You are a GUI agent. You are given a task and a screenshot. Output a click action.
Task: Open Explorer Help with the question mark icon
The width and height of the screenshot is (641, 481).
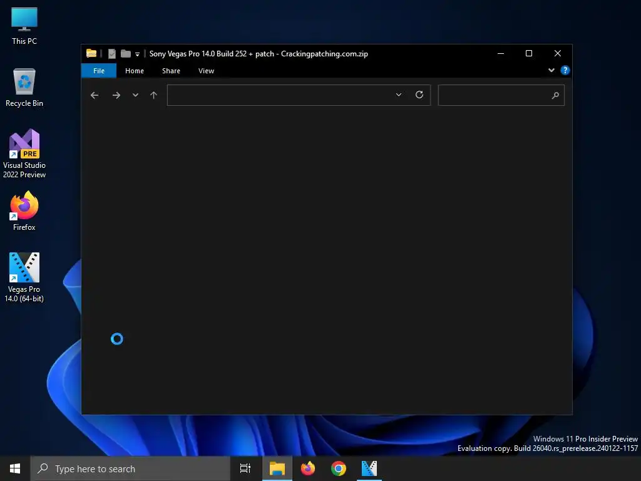(x=565, y=70)
